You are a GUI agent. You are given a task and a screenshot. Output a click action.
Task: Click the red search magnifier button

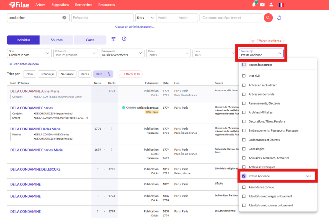point(268,18)
